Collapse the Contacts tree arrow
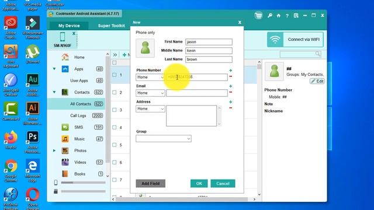 pyautogui.click(x=54, y=92)
